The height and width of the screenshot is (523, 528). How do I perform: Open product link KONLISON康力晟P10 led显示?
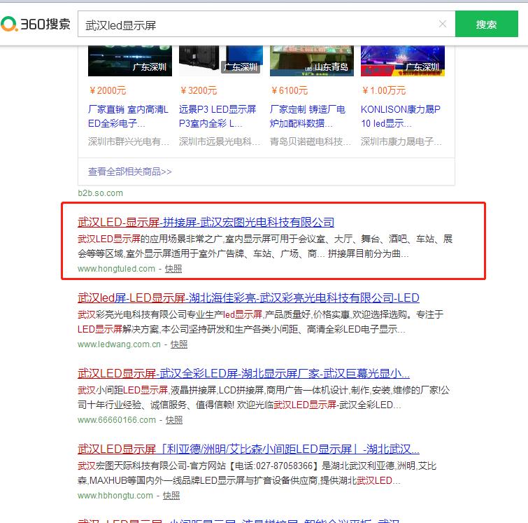[401, 116]
